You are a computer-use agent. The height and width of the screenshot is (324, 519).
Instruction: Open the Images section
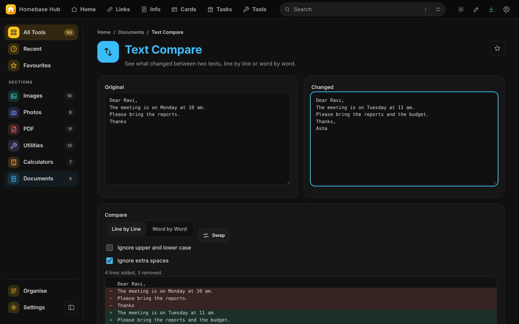(x=41, y=96)
